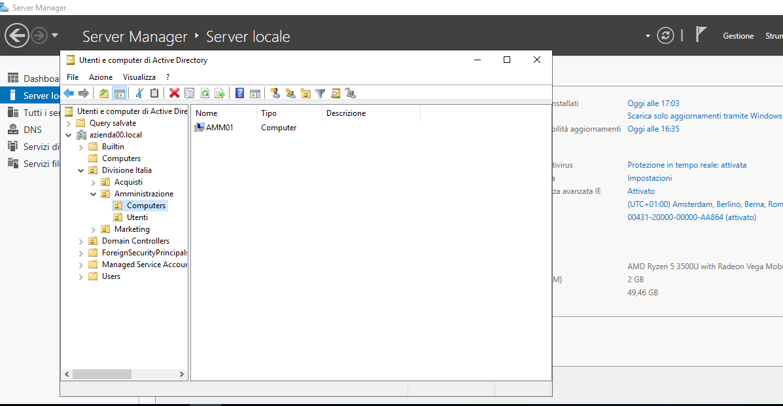Open the File menu
The width and height of the screenshot is (783, 406).
click(x=73, y=77)
